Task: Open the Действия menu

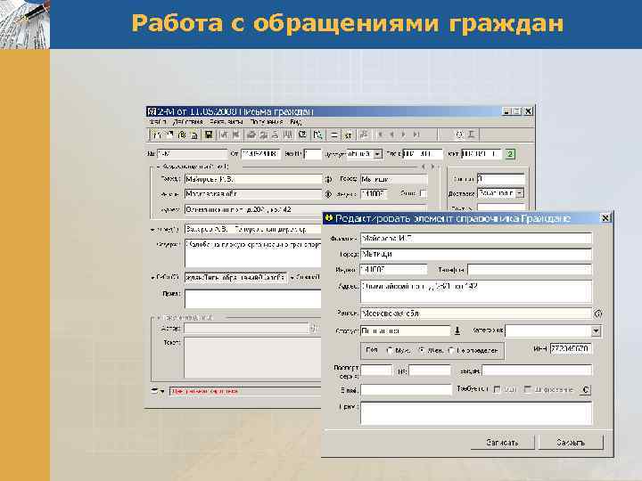Action: point(187,122)
